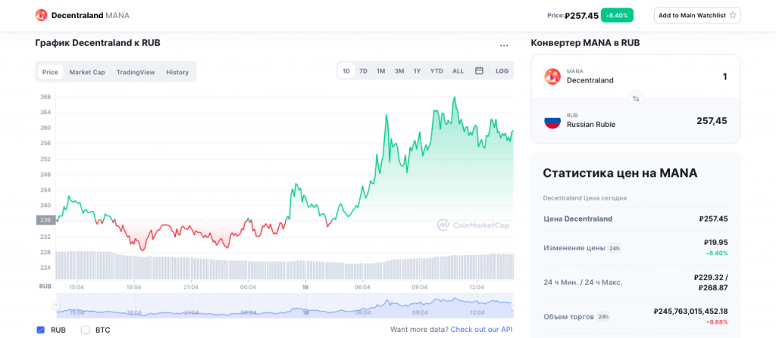Screen dimensions: 776x338
Task: Click the Decentraland MANA logo icon in the header
Action: click(41, 15)
